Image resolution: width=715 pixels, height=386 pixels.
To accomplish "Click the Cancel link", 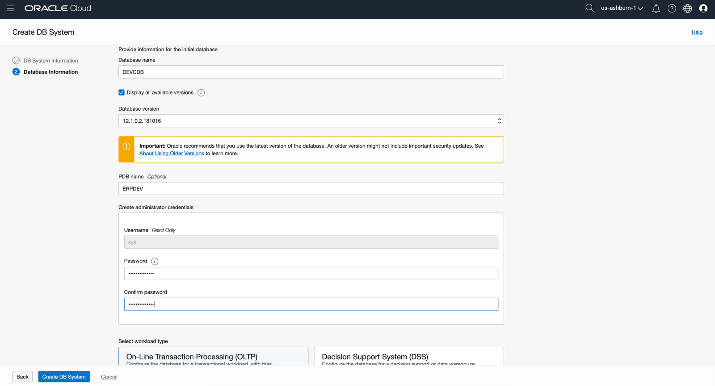I will point(109,377).
